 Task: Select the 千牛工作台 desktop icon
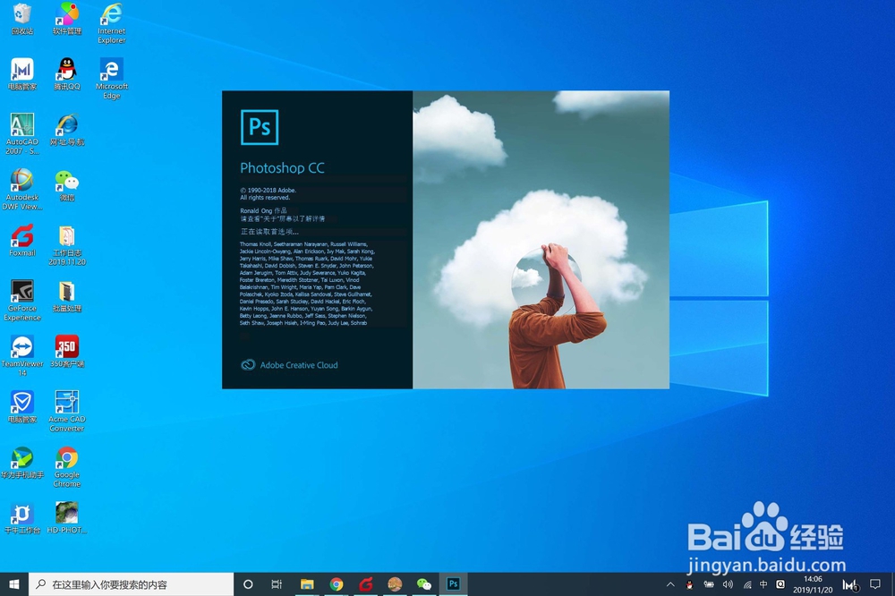pyautogui.click(x=22, y=517)
